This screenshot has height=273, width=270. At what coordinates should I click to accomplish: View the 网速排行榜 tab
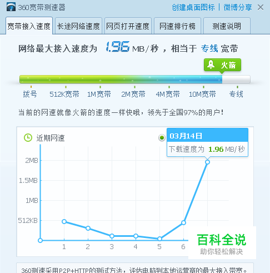pyautogui.click(x=177, y=26)
